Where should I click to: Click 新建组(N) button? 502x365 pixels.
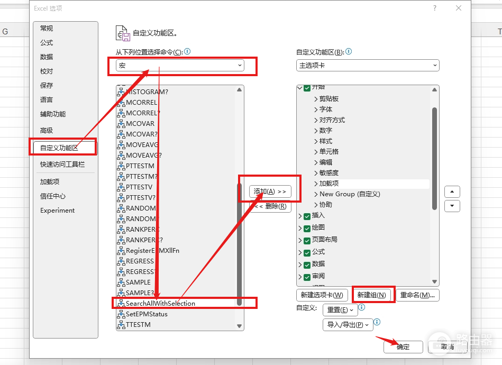(372, 295)
